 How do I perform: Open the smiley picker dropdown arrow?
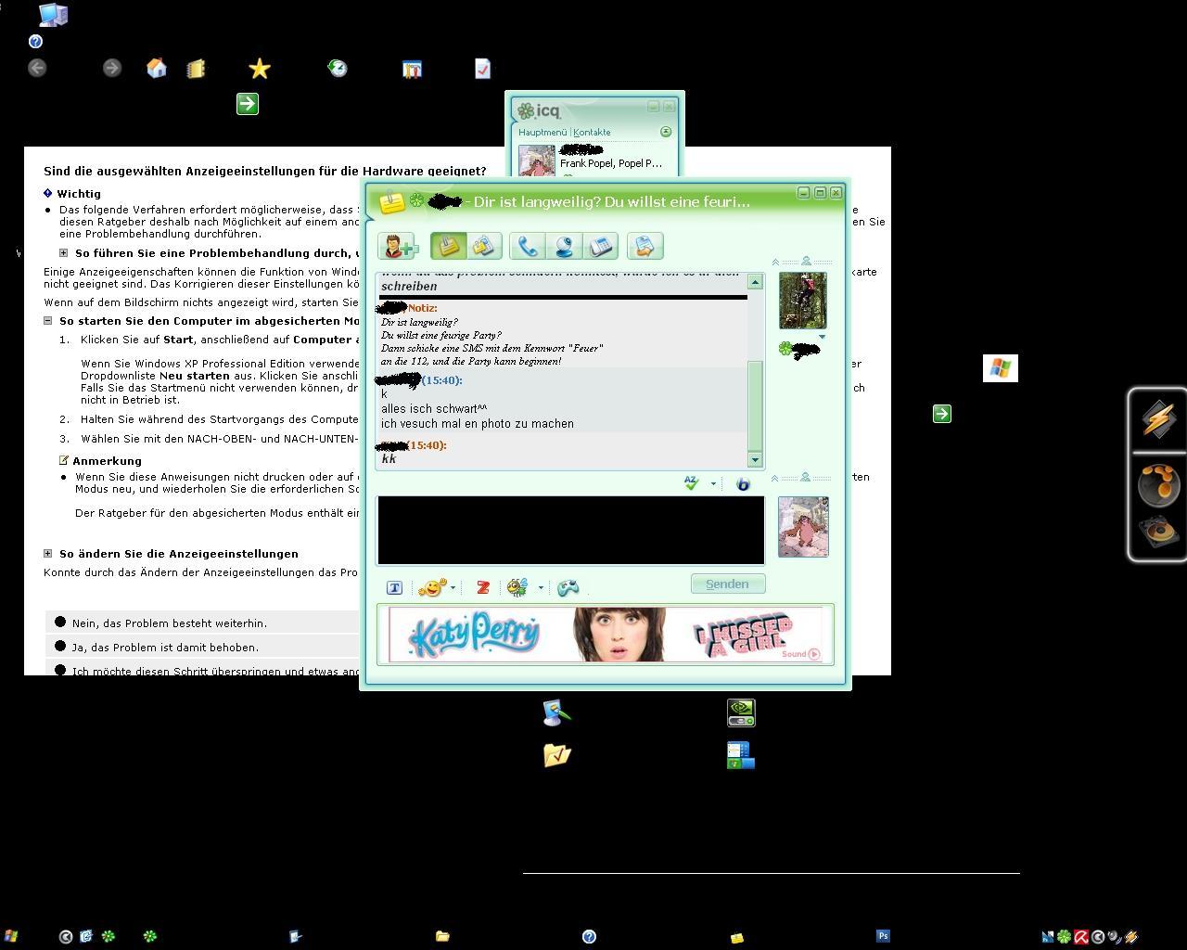(x=453, y=588)
